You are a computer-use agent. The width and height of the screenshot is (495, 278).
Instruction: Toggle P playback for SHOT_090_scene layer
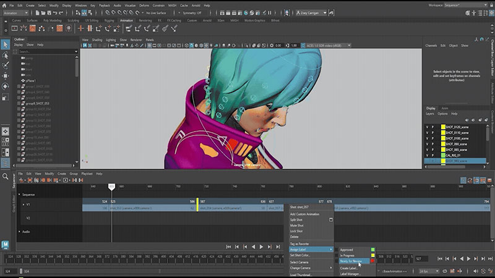(x=433, y=144)
